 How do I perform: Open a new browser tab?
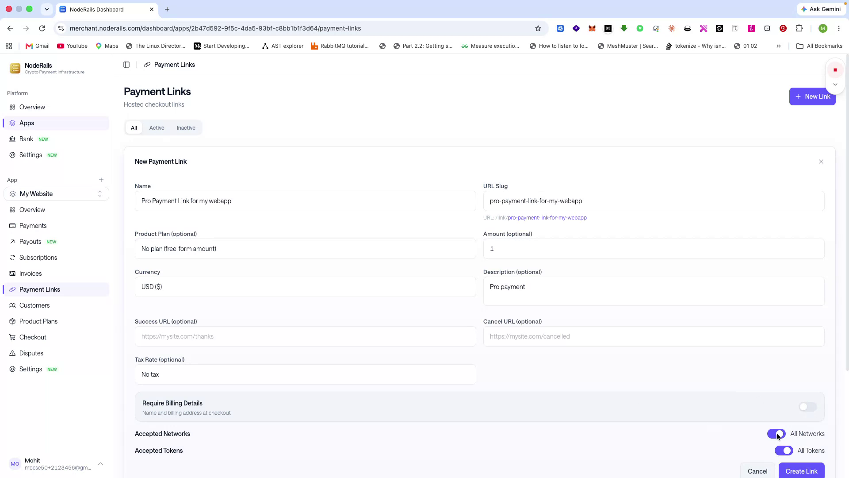(x=167, y=9)
